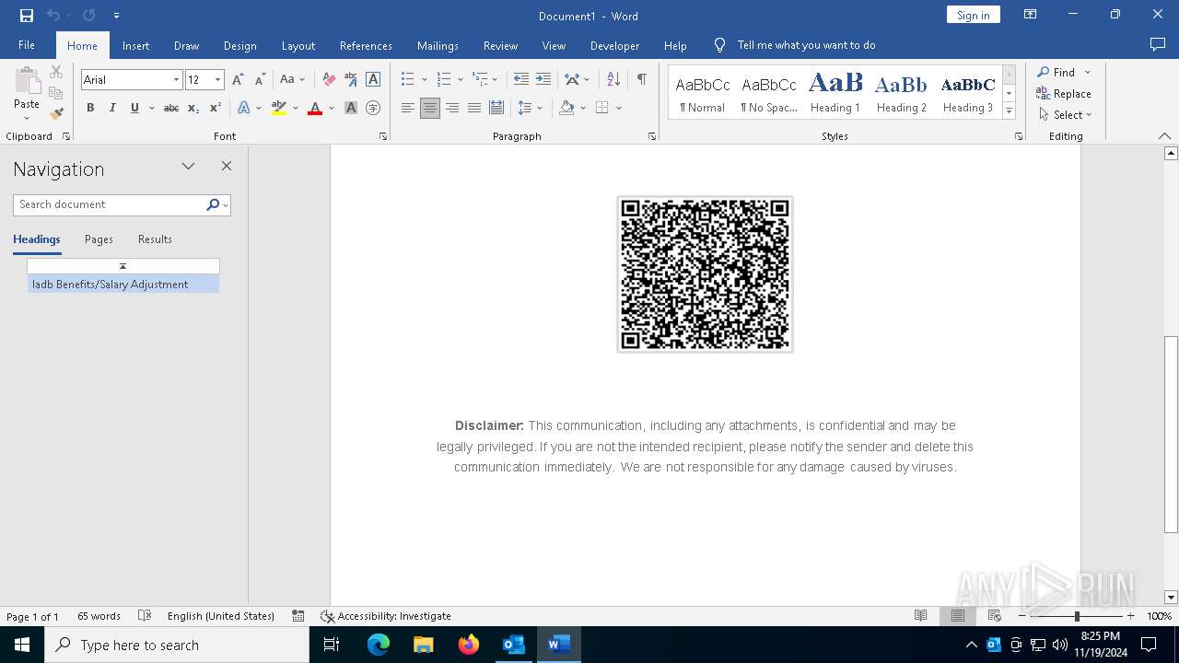Switch to the Insert ribbon tab

[x=135, y=45]
